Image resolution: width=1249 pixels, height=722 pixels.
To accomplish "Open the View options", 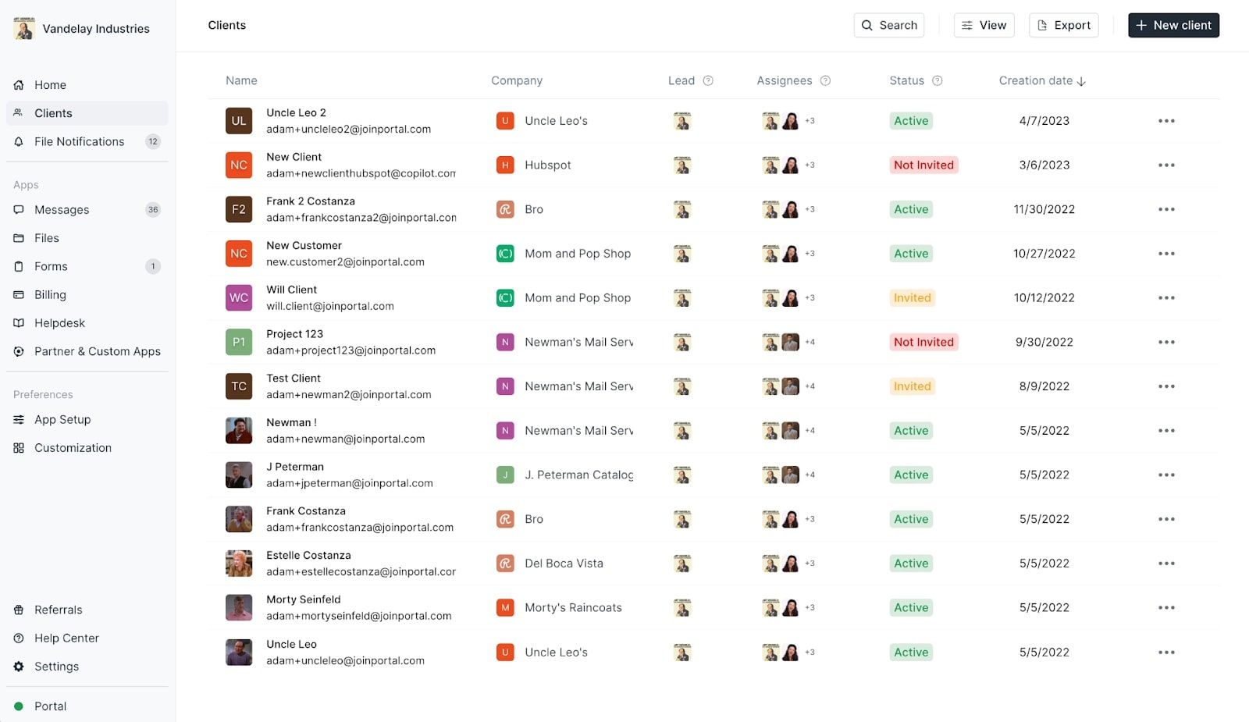I will tap(984, 25).
